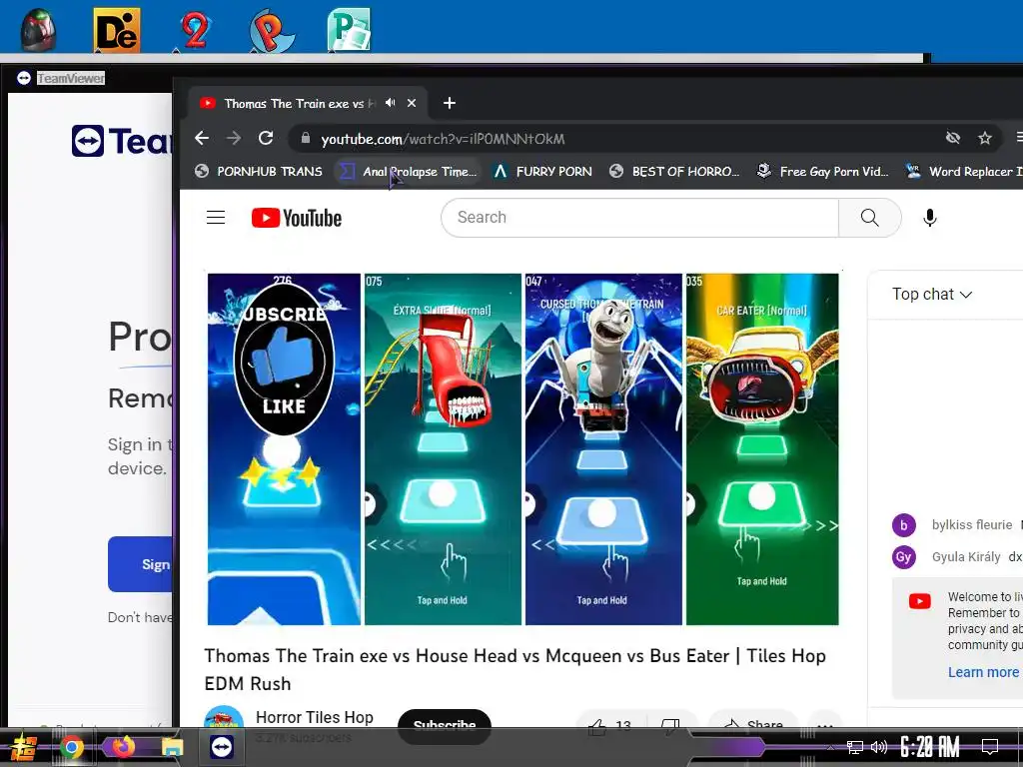Open network status in system tray

855,747
